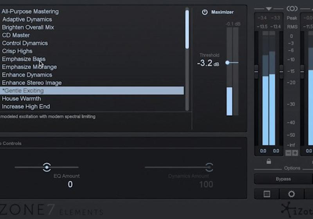
Task: Expand the input meter triangle arrow
Action: pos(268,9)
